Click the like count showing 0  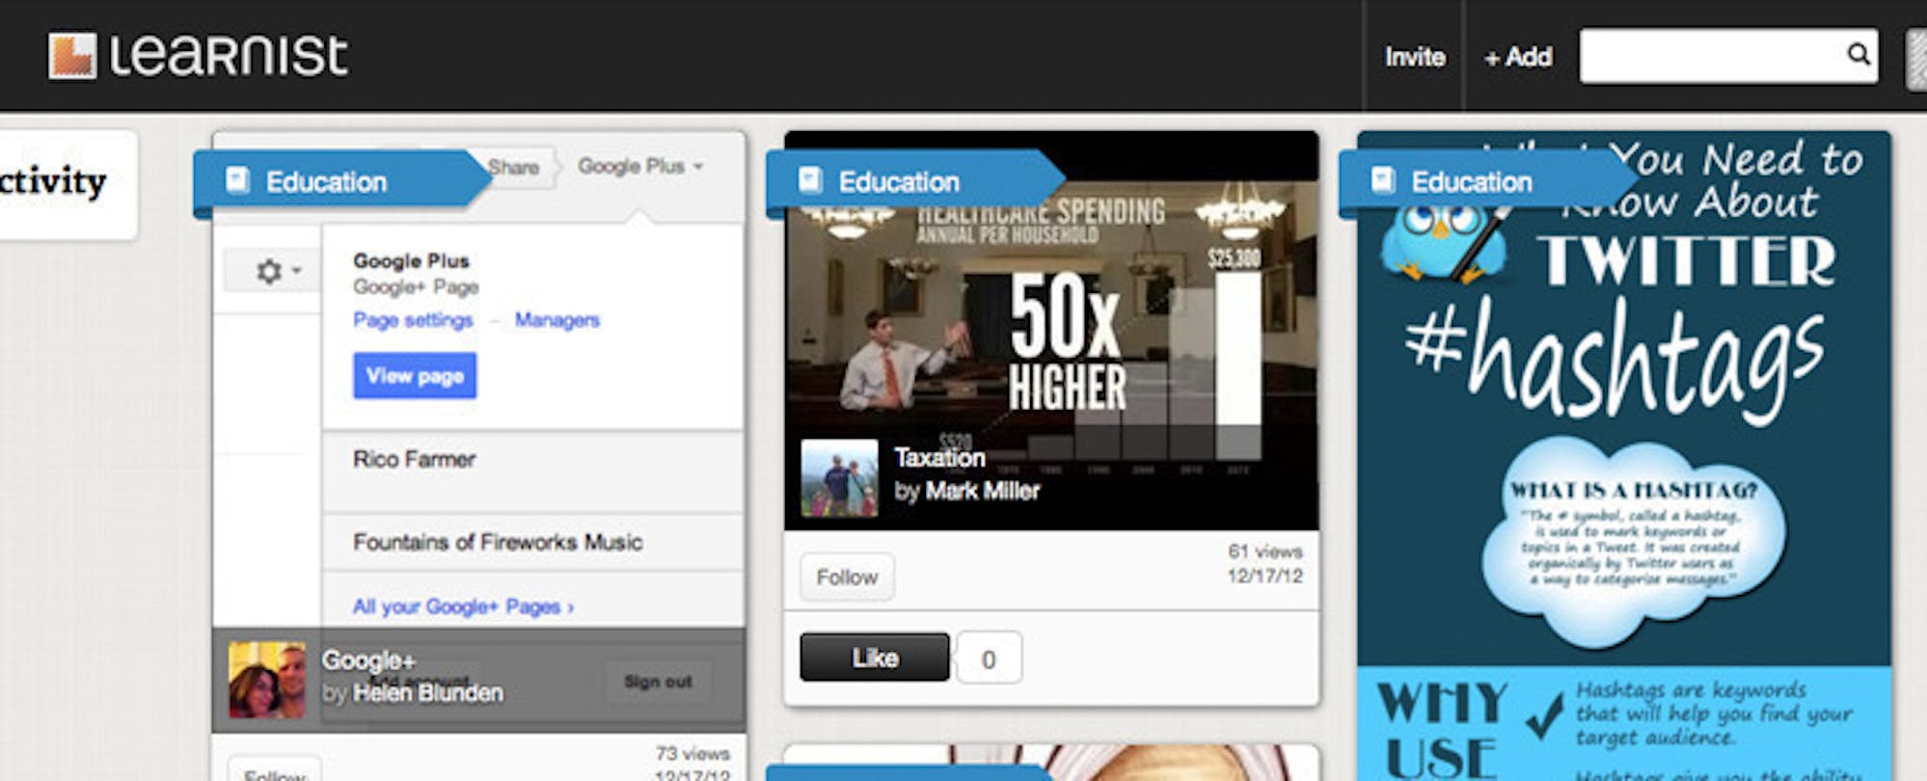989,660
